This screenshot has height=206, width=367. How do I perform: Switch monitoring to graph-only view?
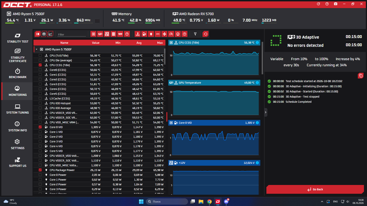tap(50, 34)
